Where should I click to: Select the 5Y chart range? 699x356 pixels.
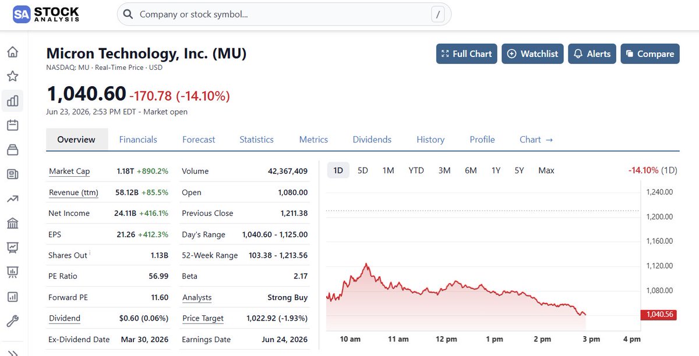coord(520,170)
